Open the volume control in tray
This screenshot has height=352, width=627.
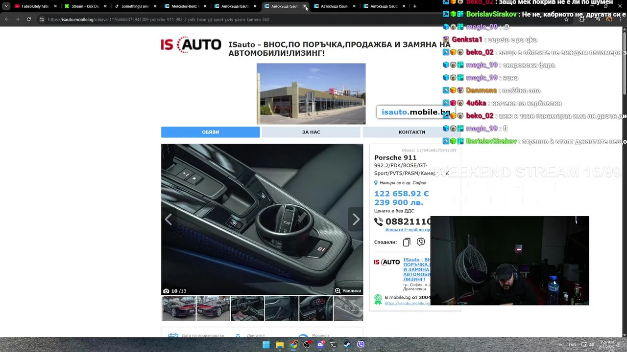591,345
